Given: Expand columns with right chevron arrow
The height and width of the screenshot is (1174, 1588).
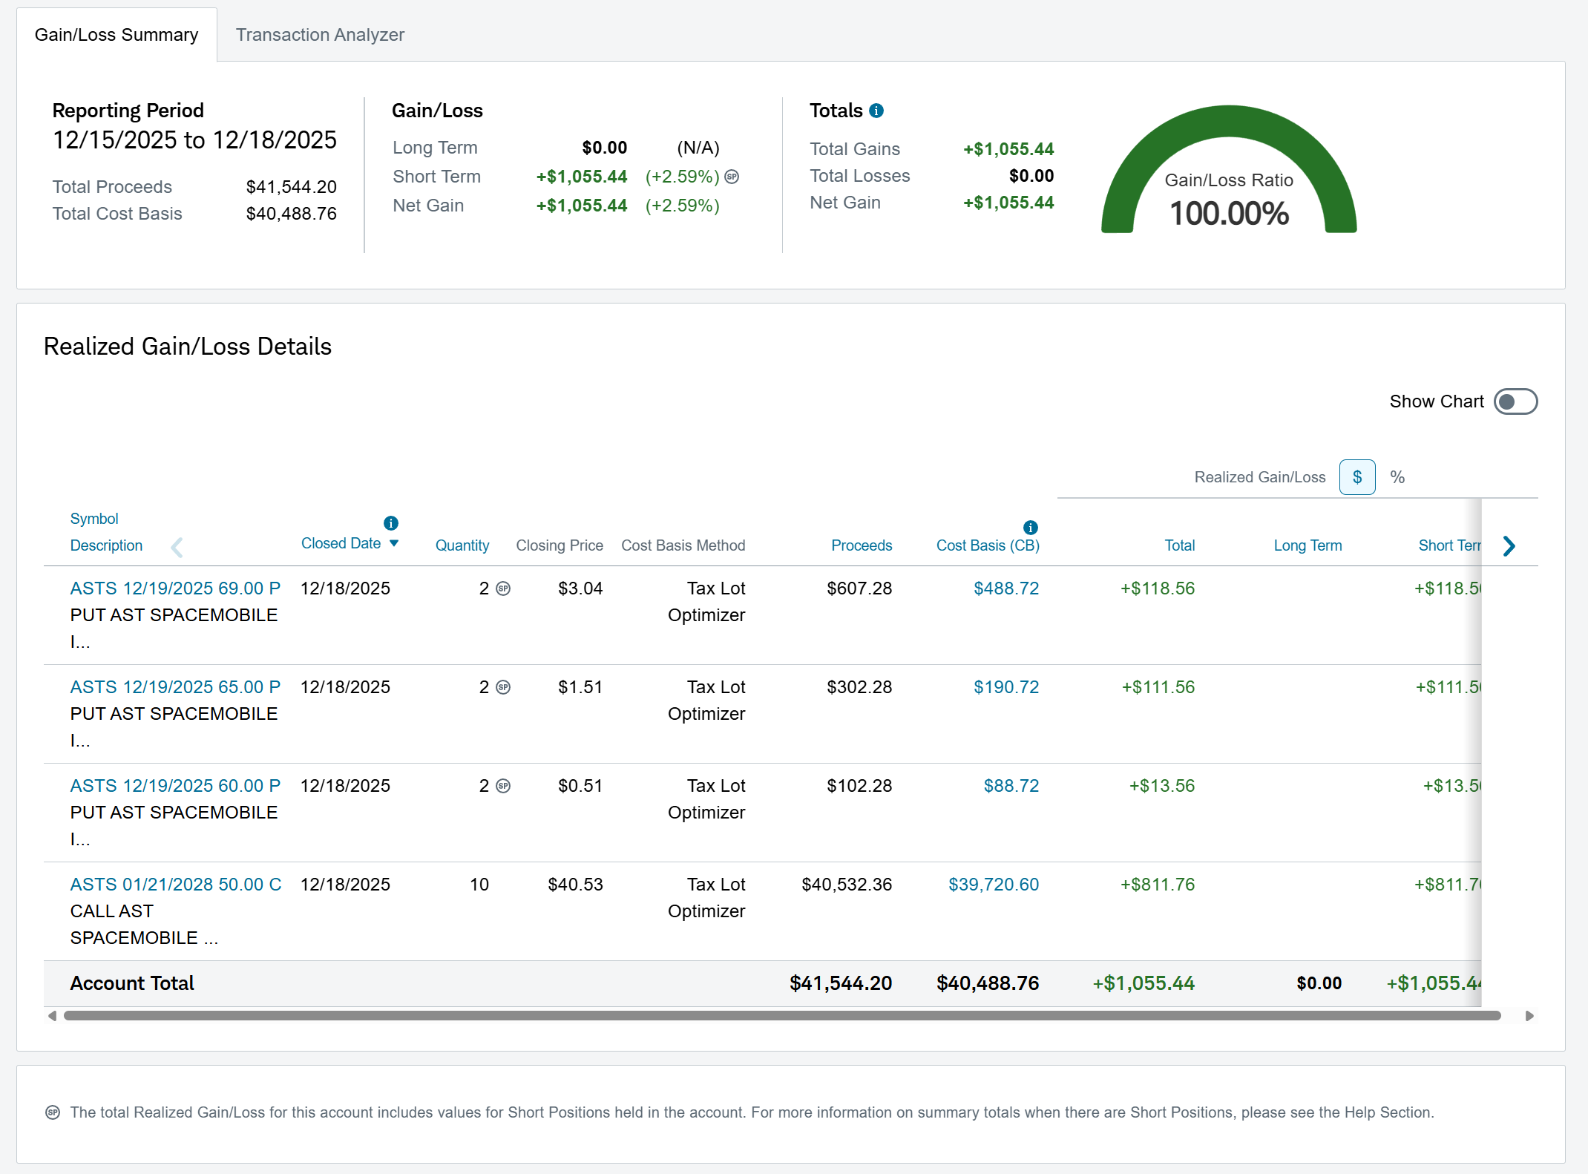Looking at the screenshot, I should pos(1509,546).
